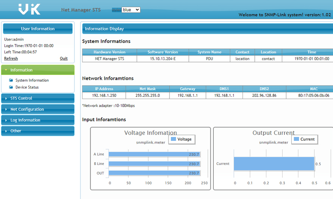Click the blue Current legend square
Image resolution: width=333 pixels, height=199 pixels.
coord(296,139)
